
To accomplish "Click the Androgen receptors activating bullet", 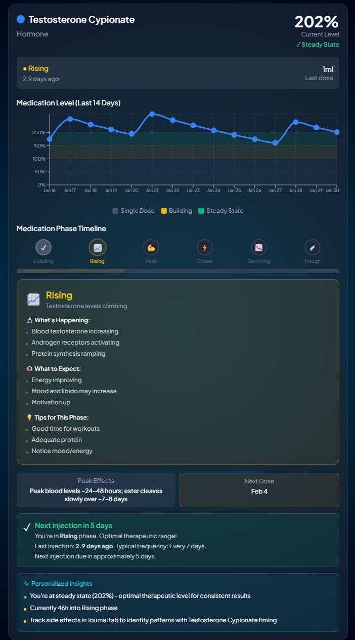I will coord(75,343).
